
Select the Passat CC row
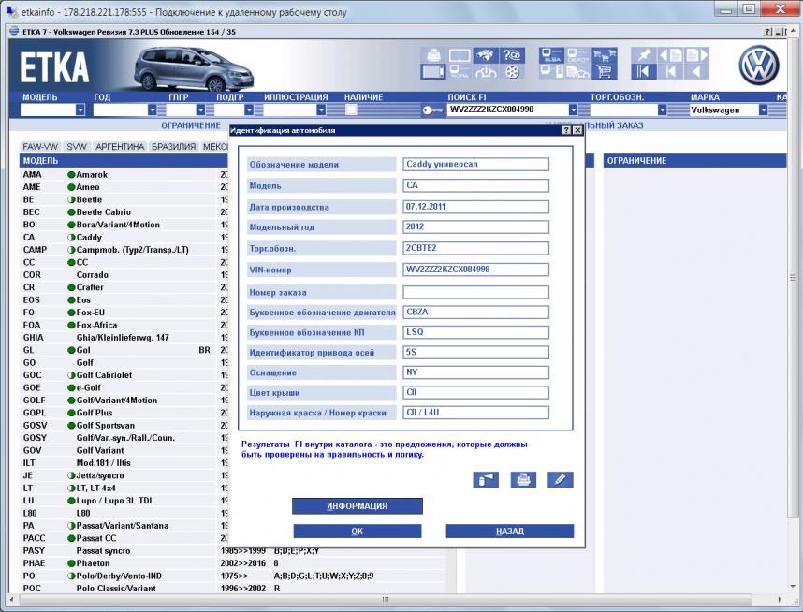click(x=124, y=538)
